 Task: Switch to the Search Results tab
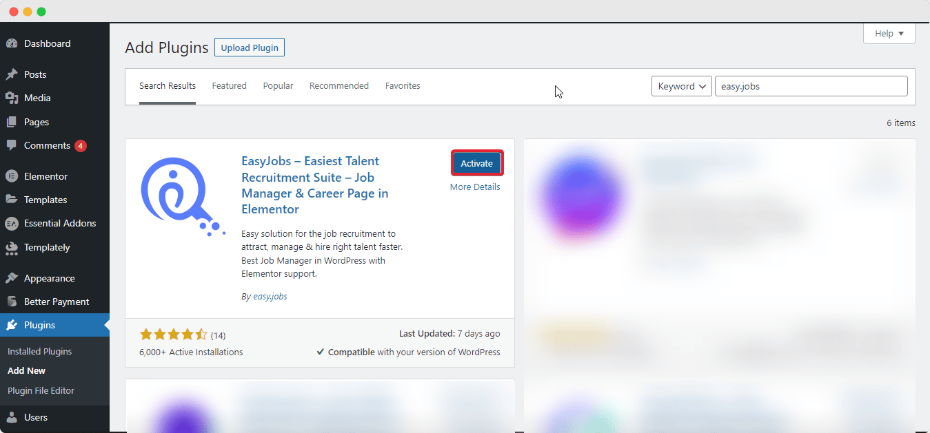168,86
